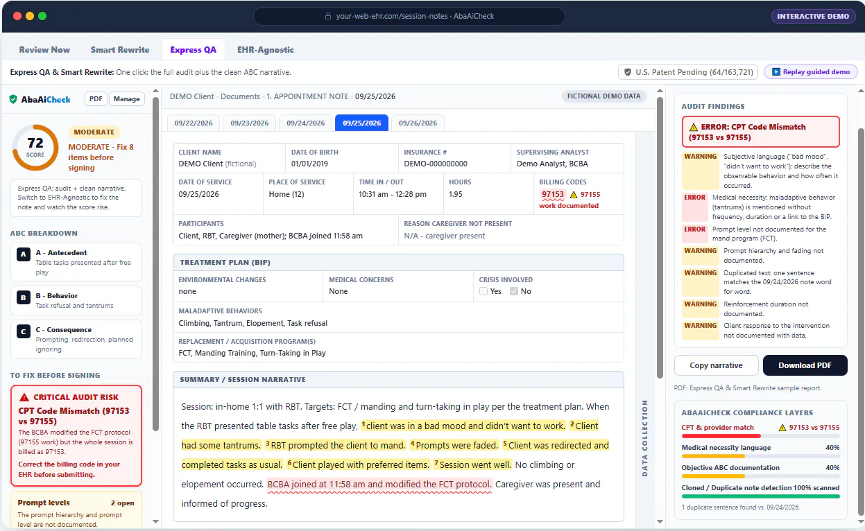The width and height of the screenshot is (865, 531).
Task: Click the warning triangle in the CPT & provider match row
Action: click(783, 428)
